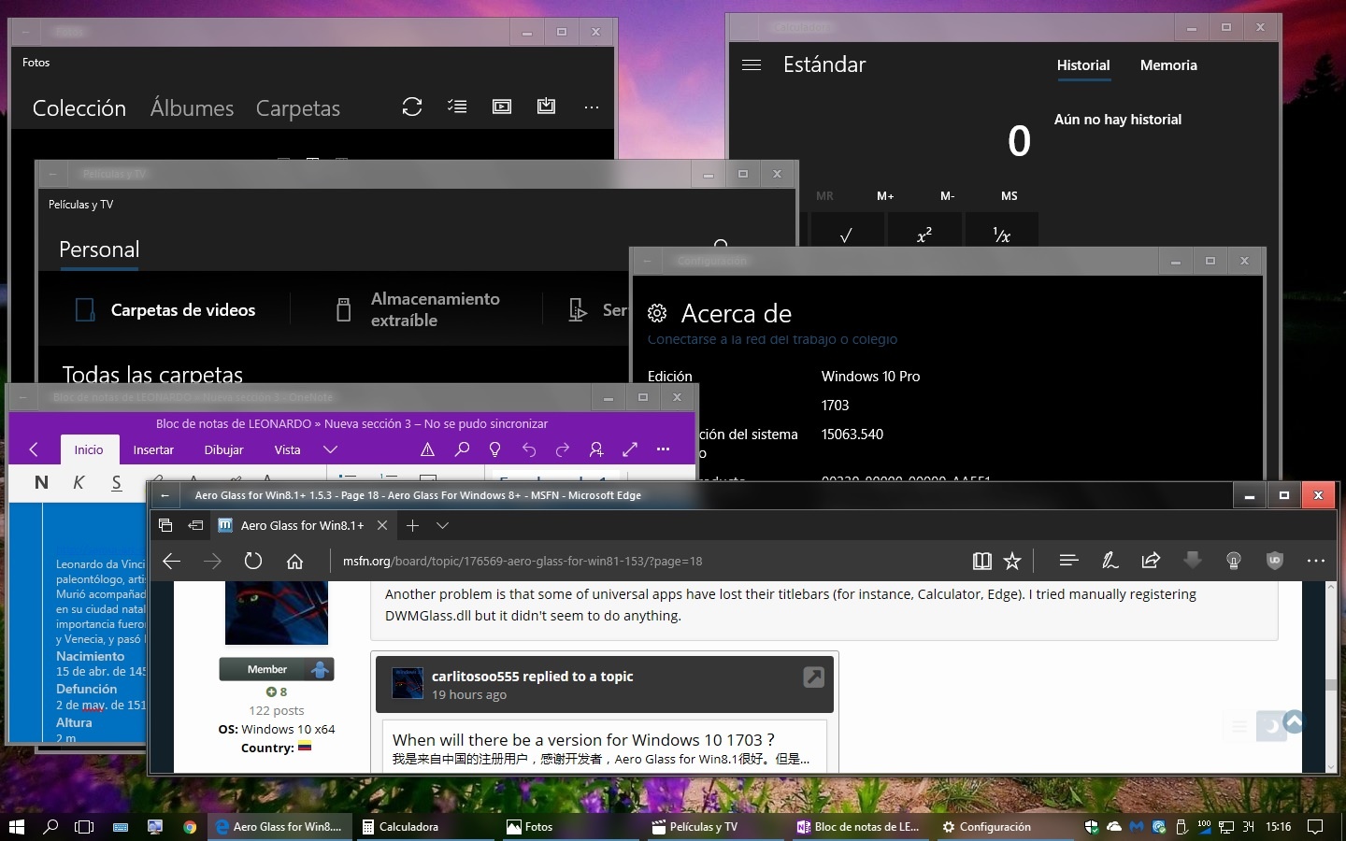Open the Insertar tab in OneNote
Image resolution: width=1346 pixels, height=841 pixels.
point(153,449)
